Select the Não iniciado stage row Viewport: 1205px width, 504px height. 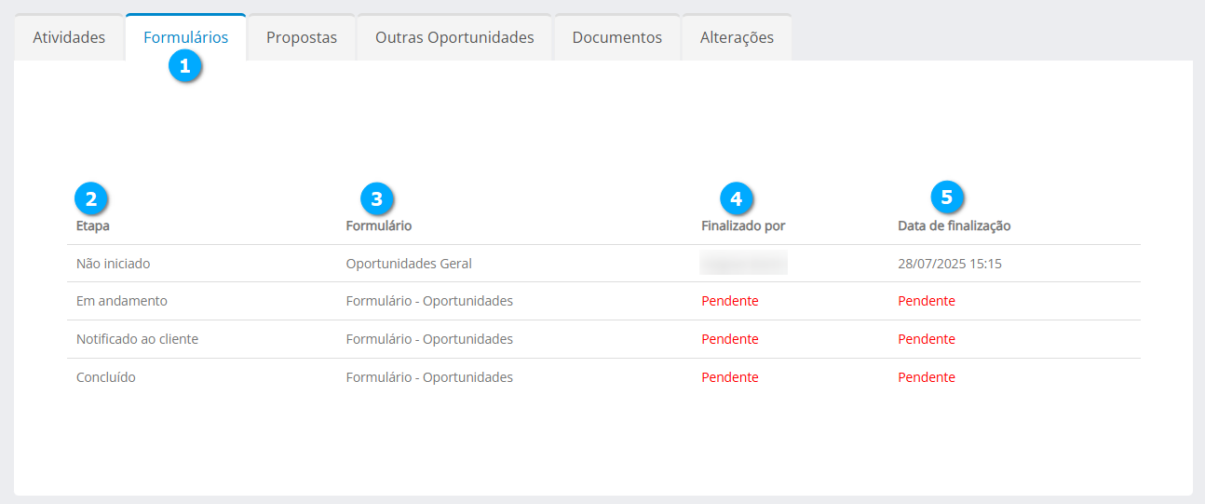(113, 264)
